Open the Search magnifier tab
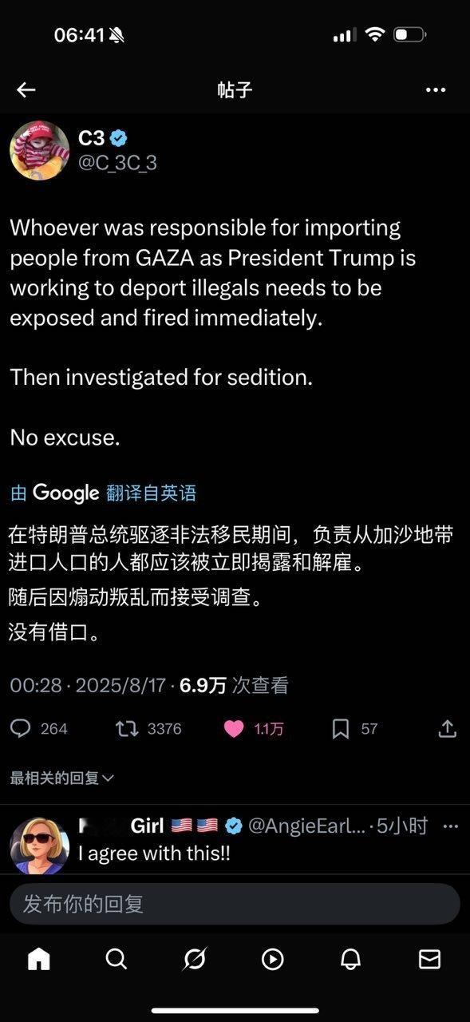This screenshot has width=470, height=1022. (117, 959)
